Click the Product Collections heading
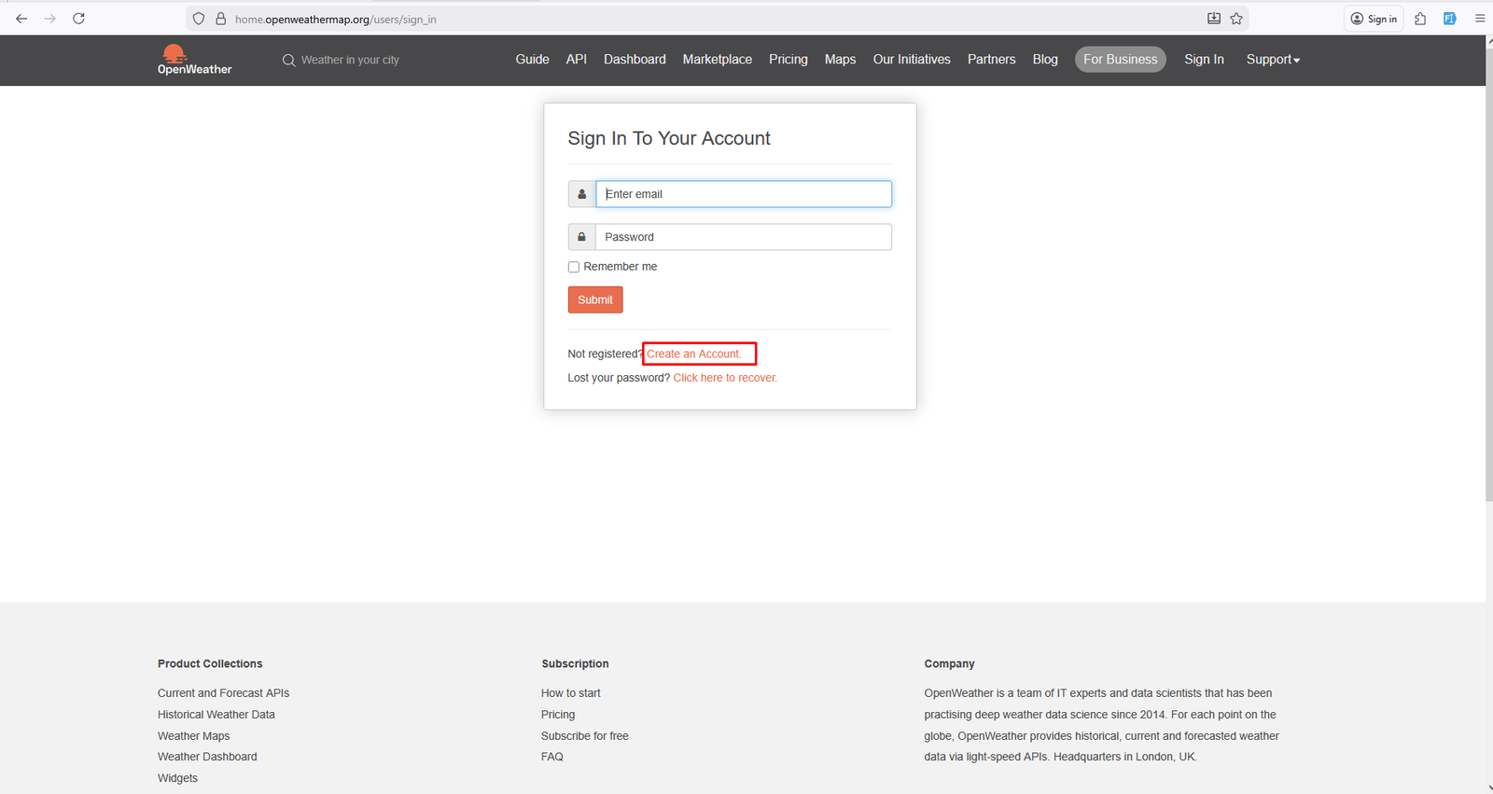This screenshot has height=794, width=1493. 210,664
